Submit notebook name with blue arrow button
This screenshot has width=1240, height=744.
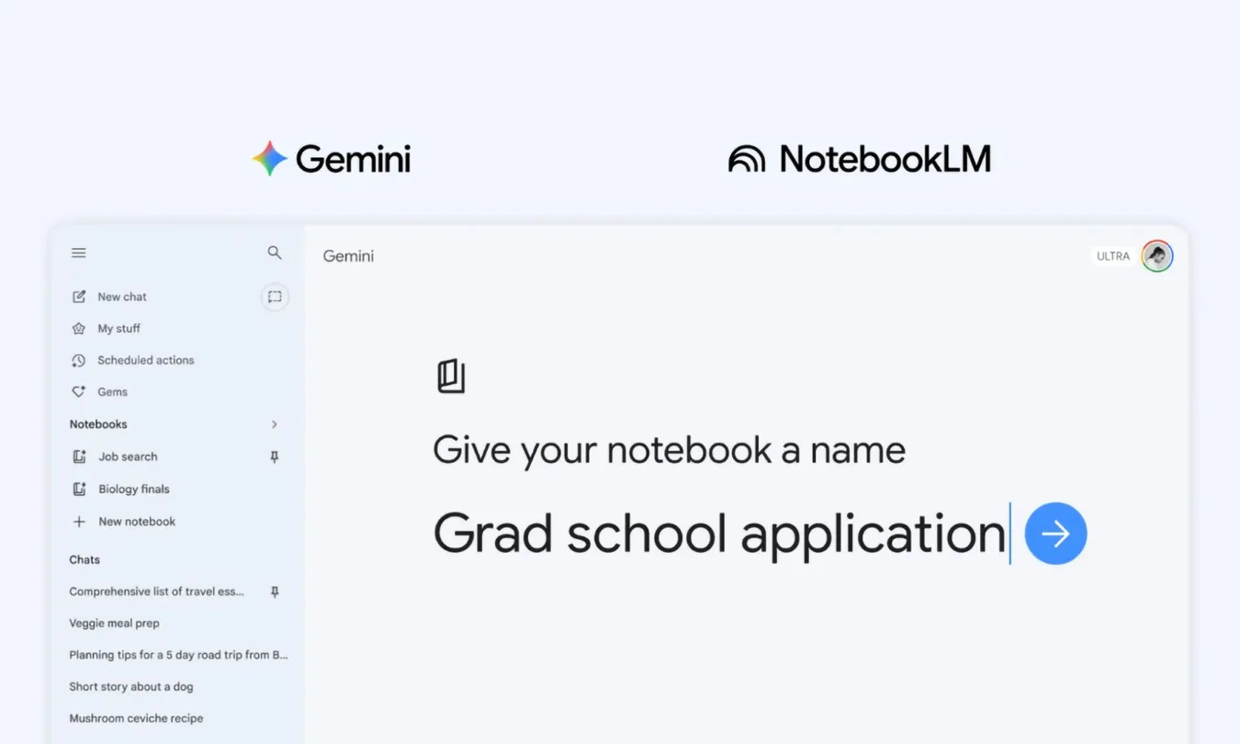[x=1055, y=534]
